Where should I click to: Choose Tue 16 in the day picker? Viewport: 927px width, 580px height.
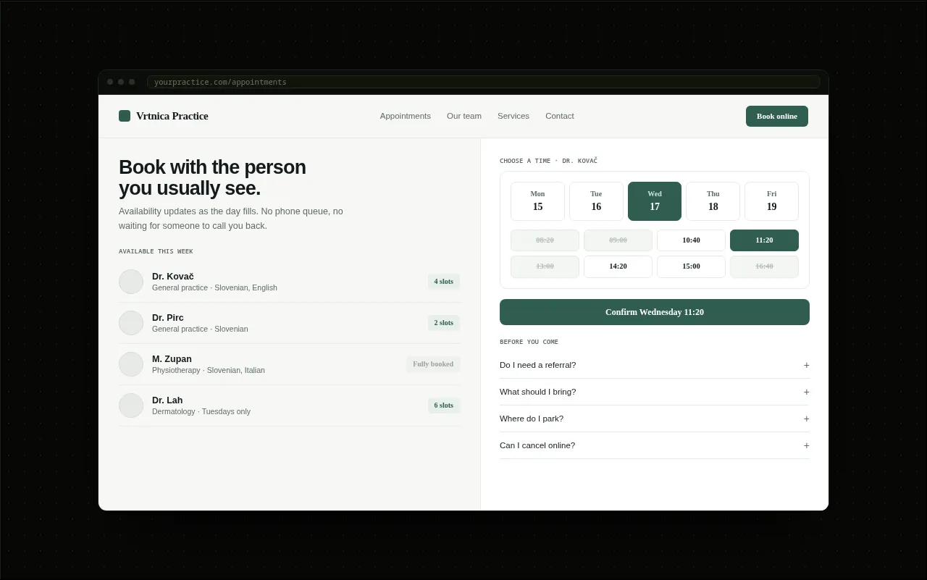[x=596, y=201]
